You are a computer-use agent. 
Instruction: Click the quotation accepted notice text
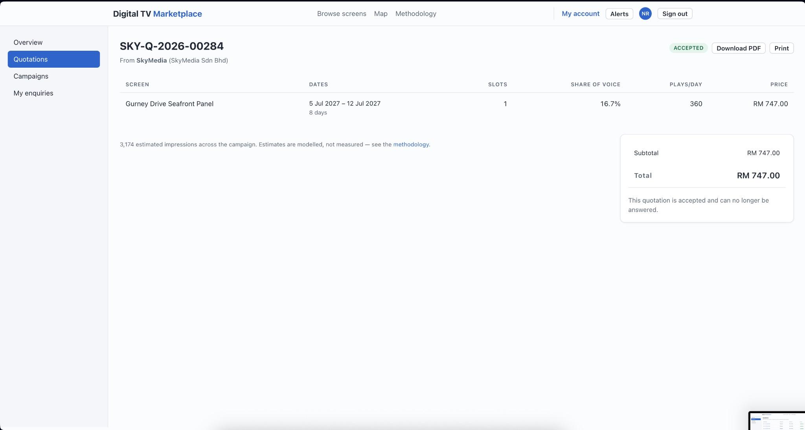698,205
